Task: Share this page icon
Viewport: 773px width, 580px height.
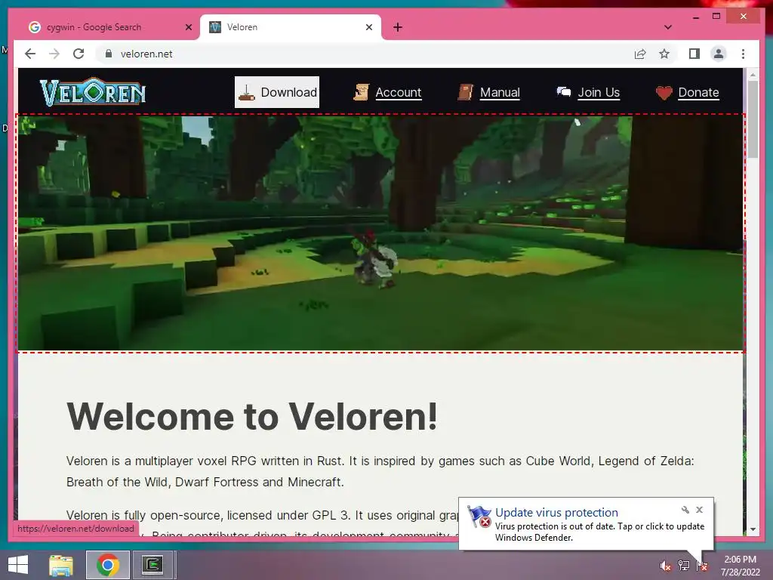Action: [640, 54]
